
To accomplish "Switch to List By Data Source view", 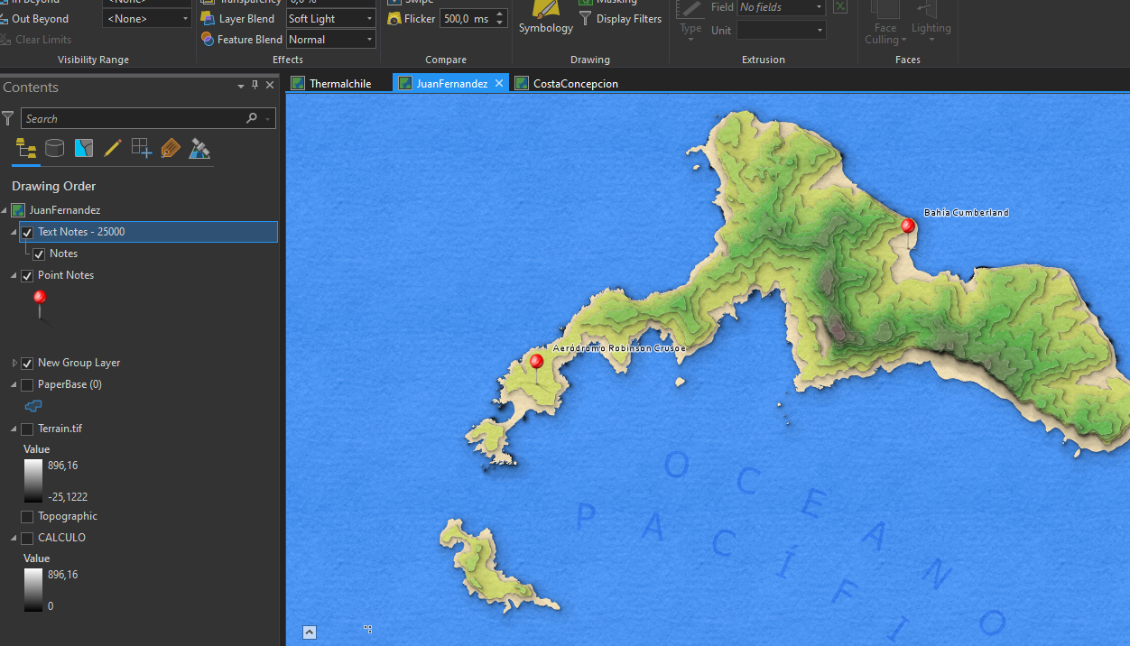I will tap(54, 147).
